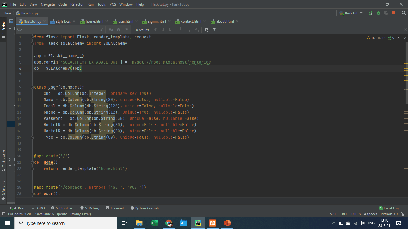Image resolution: width=408 pixels, height=229 pixels.
Task: Click the CRLF line separator widget
Action: click(343, 214)
